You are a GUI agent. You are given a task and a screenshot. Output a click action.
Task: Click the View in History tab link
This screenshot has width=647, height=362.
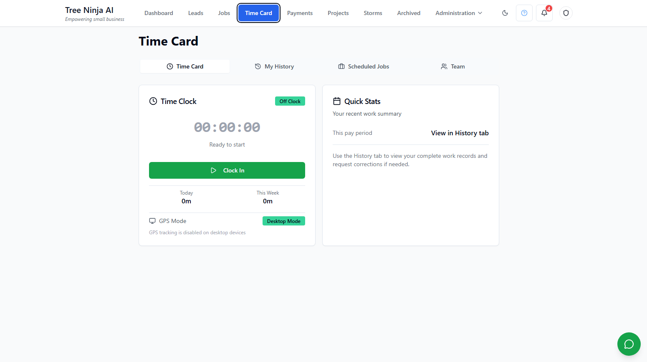click(460, 133)
